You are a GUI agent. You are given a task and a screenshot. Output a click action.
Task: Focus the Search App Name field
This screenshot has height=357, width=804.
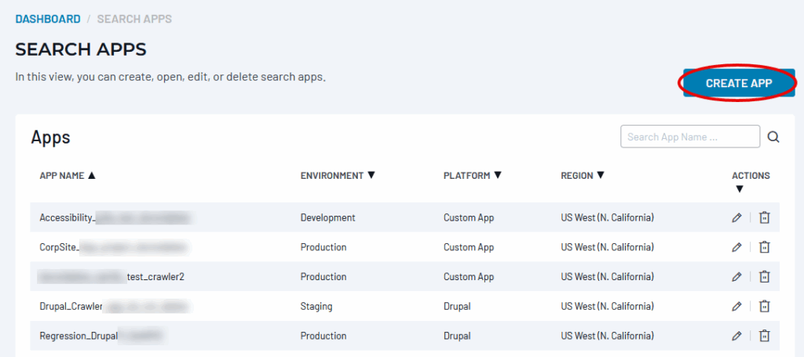click(689, 137)
